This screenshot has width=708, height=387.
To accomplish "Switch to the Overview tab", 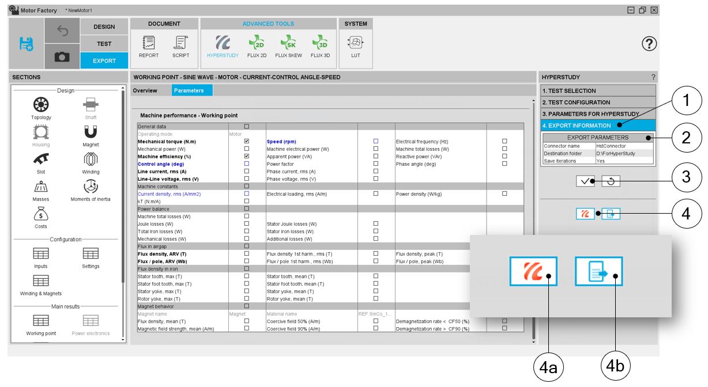I will pyautogui.click(x=145, y=90).
